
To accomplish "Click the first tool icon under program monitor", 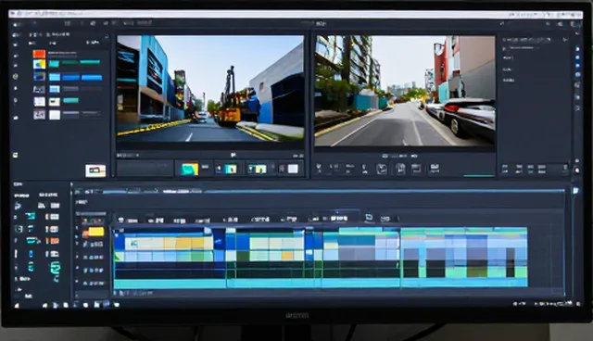I will 319,169.
